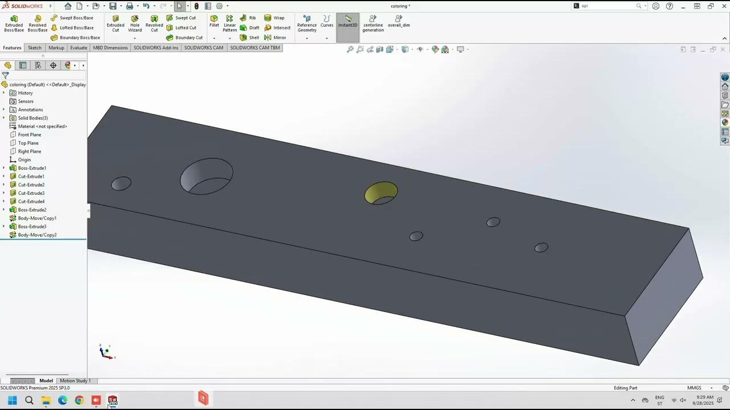
Task: Switch to the Markup tab
Action: 56,48
